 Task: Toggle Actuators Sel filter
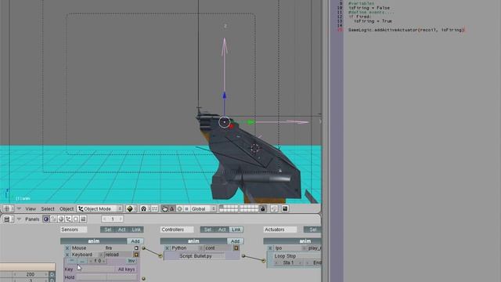[x=312, y=230]
